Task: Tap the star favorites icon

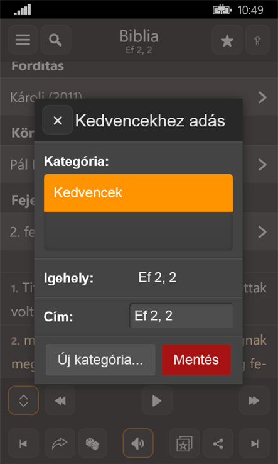Action: 227,40
